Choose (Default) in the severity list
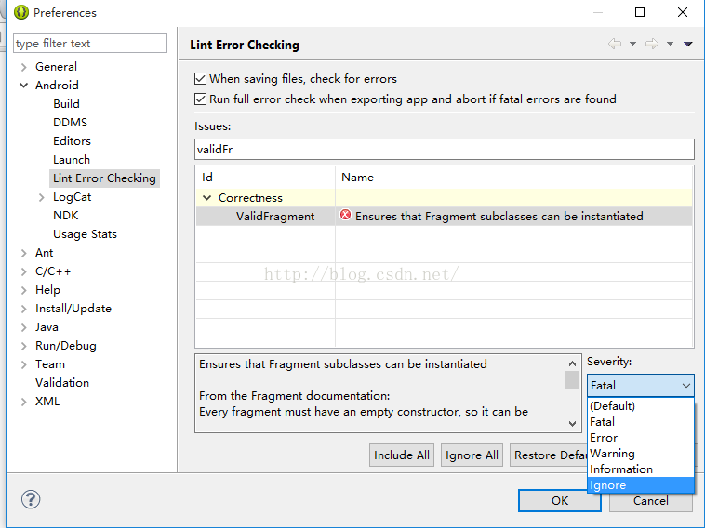 640,406
